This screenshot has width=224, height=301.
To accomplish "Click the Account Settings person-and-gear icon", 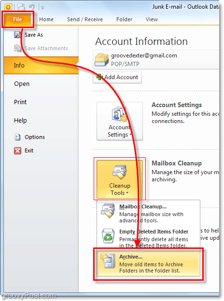I will coord(120,115).
